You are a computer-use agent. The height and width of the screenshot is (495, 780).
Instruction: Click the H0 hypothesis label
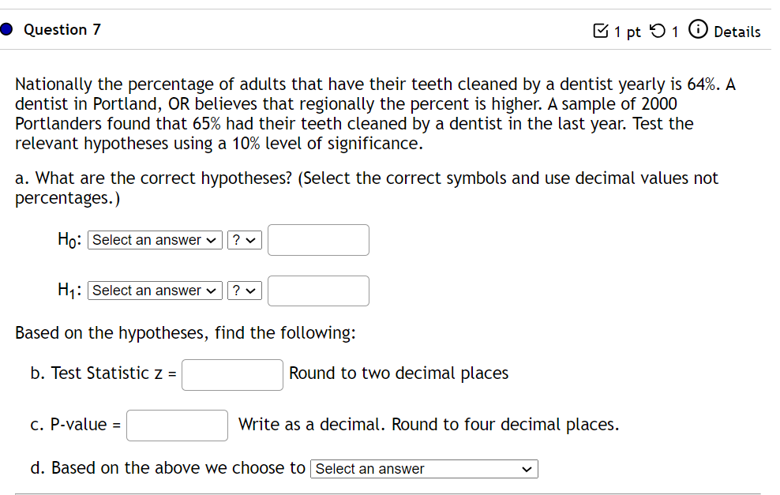click(x=69, y=240)
